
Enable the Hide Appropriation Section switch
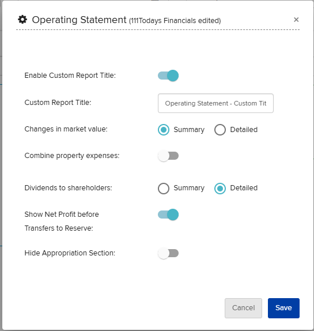tap(168, 253)
